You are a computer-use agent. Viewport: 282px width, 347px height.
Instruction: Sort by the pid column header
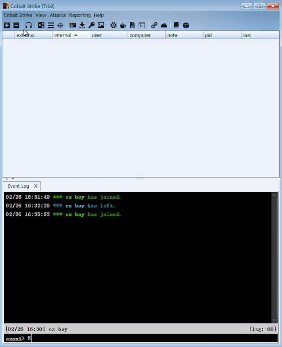(222, 35)
